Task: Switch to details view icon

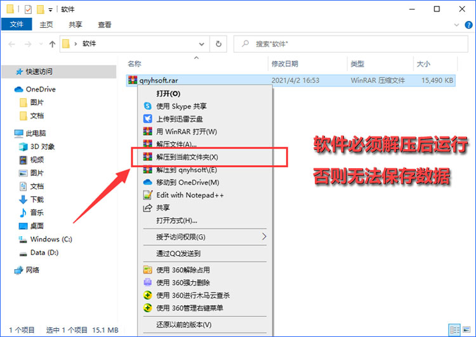Action: [x=454, y=330]
